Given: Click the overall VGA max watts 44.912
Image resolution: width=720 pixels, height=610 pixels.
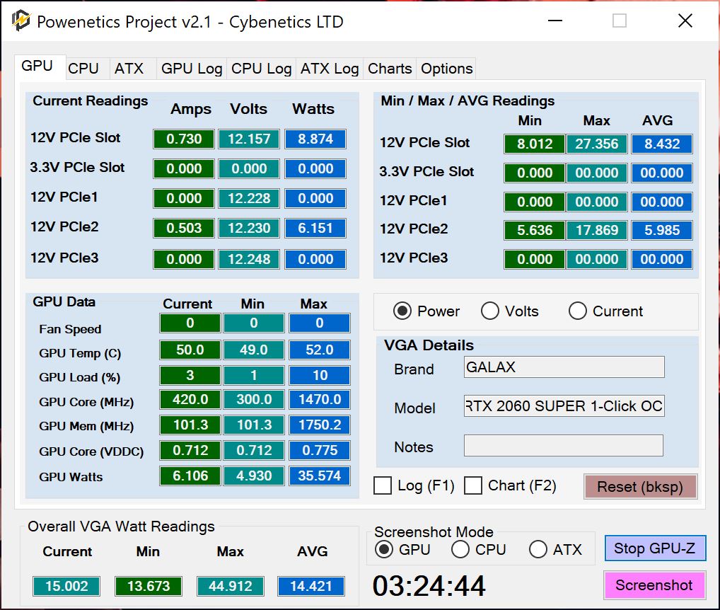Looking at the screenshot, I should [230, 586].
